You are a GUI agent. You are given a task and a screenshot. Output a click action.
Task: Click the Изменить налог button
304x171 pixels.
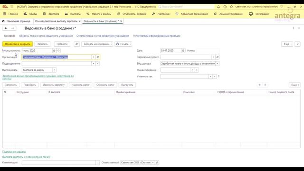80,85
